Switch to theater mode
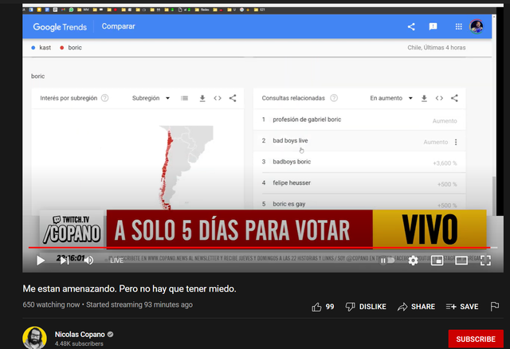This screenshot has height=349, width=510. point(461,261)
